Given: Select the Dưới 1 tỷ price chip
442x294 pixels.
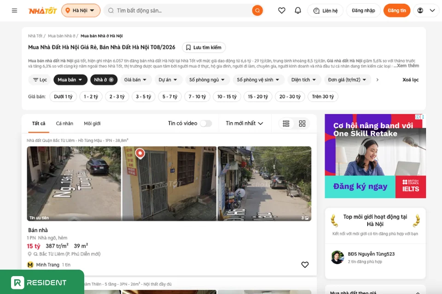Looking at the screenshot, I should click(x=63, y=97).
